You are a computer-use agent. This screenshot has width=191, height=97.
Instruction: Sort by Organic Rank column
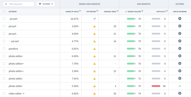pos(110,12)
